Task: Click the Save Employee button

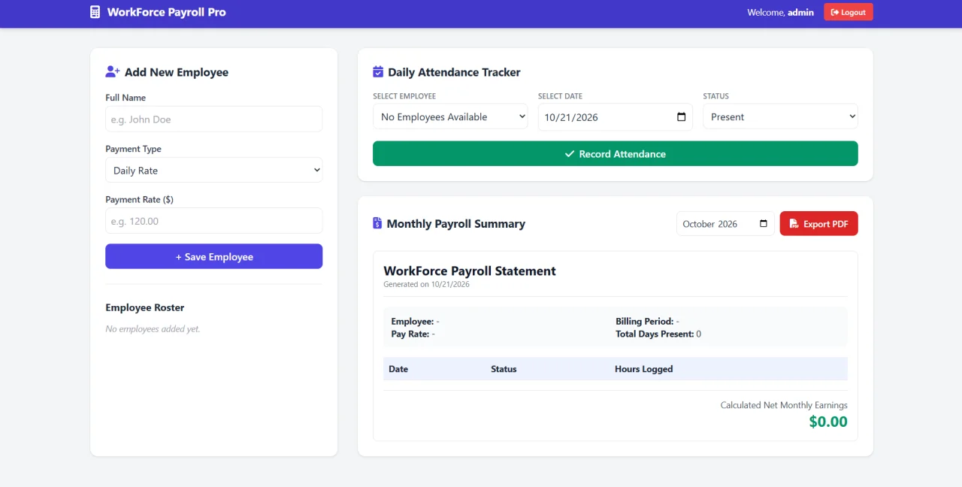Action: click(214, 256)
